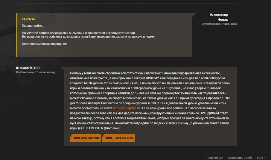This screenshot has height=160, width=271.
Task: Select Сохранить к себе option
Action: click(240, 158)
